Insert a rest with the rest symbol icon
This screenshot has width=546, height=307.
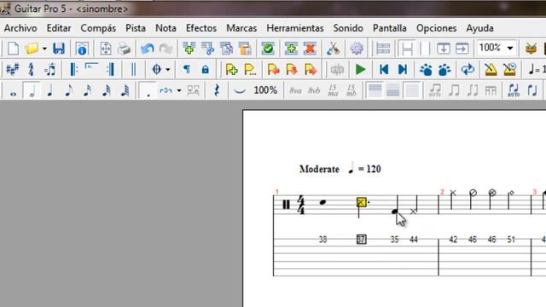217,90
